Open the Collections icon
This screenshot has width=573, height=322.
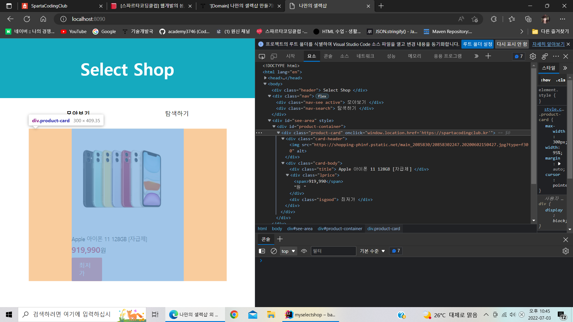528,19
